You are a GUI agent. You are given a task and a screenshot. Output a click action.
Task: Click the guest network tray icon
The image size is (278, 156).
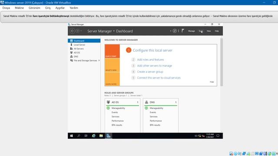coord(200,136)
